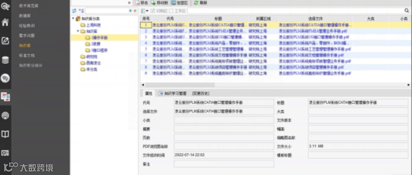The height and width of the screenshot is (175, 412).
Task: Switch to the 变更历史 tab
Action: [x=201, y=93]
